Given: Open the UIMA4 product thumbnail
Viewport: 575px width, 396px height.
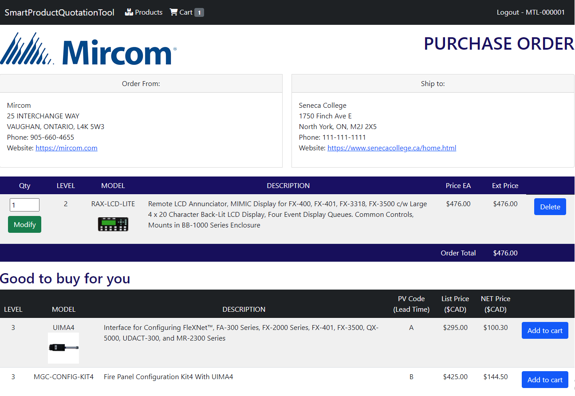Looking at the screenshot, I should 63,348.
